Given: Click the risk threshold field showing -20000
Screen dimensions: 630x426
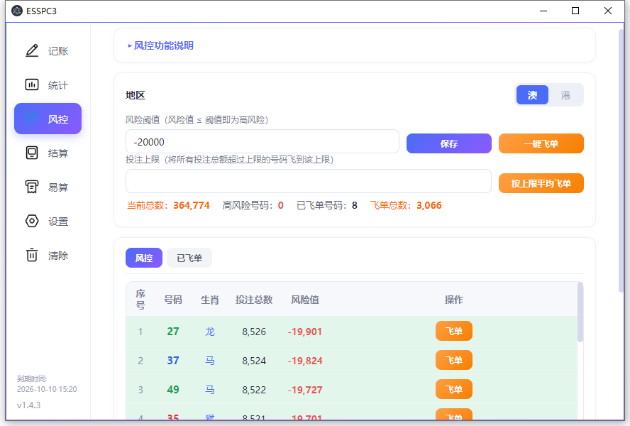Looking at the screenshot, I should [262, 141].
